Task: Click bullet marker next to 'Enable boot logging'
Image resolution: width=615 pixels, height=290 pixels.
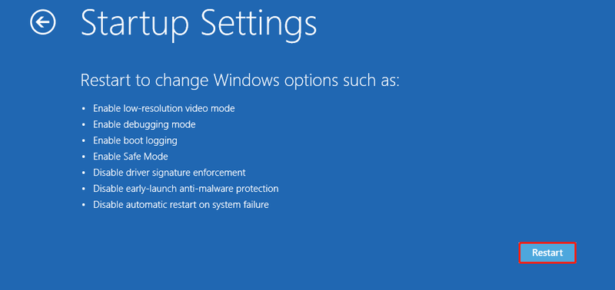Action: click(x=83, y=141)
